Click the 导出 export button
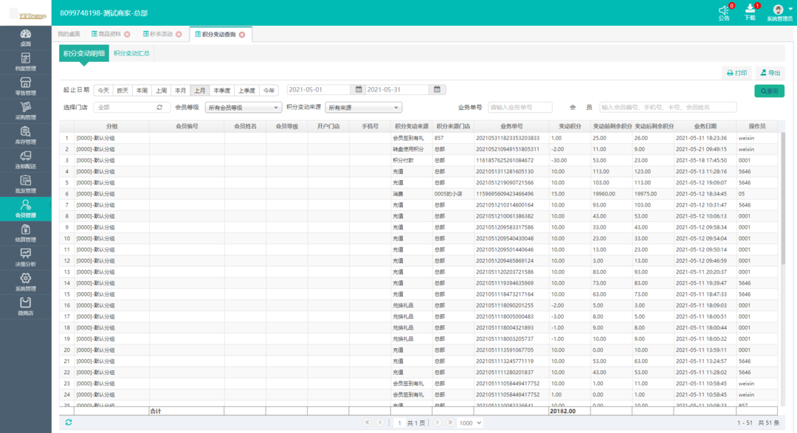Viewport: 797px width, 433px height. pyautogui.click(x=770, y=73)
